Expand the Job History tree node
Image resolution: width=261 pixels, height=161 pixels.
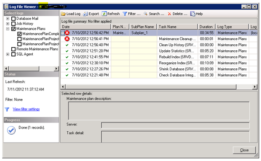pos(8,24)
